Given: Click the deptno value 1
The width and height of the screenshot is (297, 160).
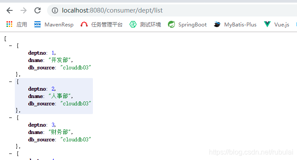Looking at the screenshot, I should [x=53, y=53].
